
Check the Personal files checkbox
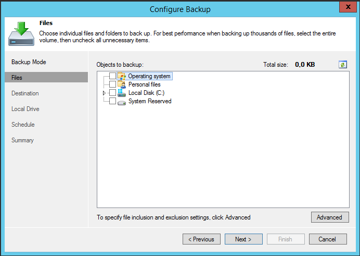[112, 84]
